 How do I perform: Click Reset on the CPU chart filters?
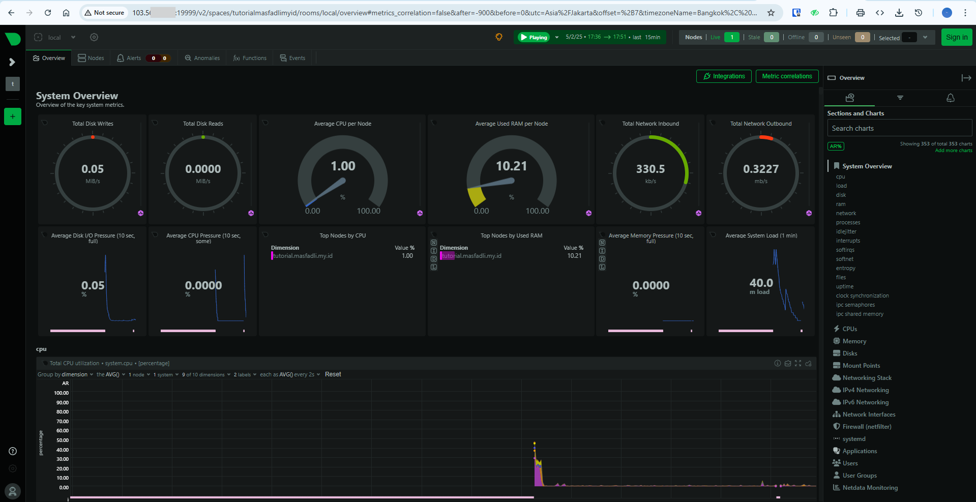click(x=333, y=374)
